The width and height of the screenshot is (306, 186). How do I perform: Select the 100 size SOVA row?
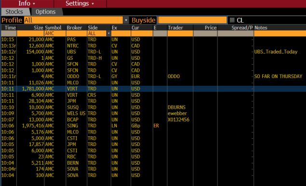153,175
